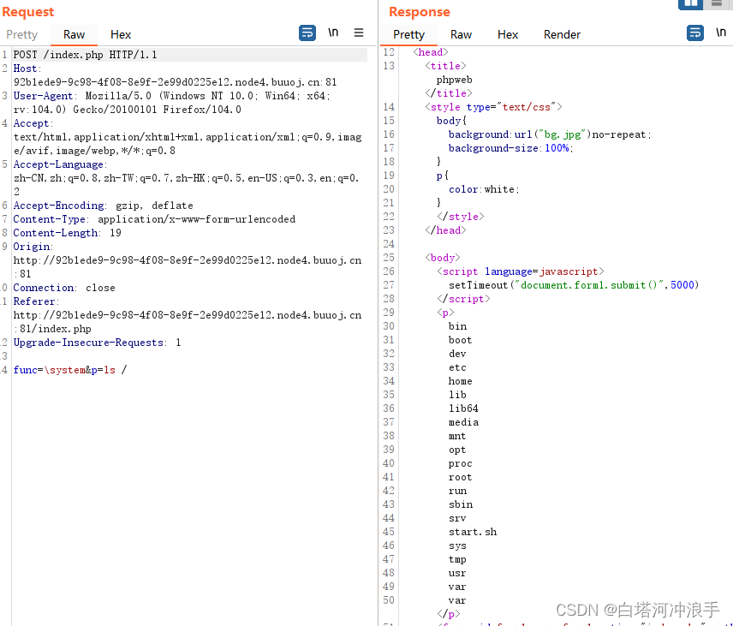
Task: Click the func=\system&p=ls / body
Action: click(x=70, y=370)
